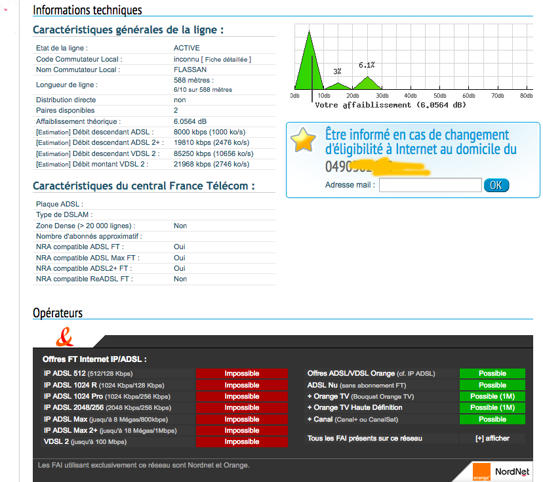Click 'Plaque ADSL' label

point(60,205)
